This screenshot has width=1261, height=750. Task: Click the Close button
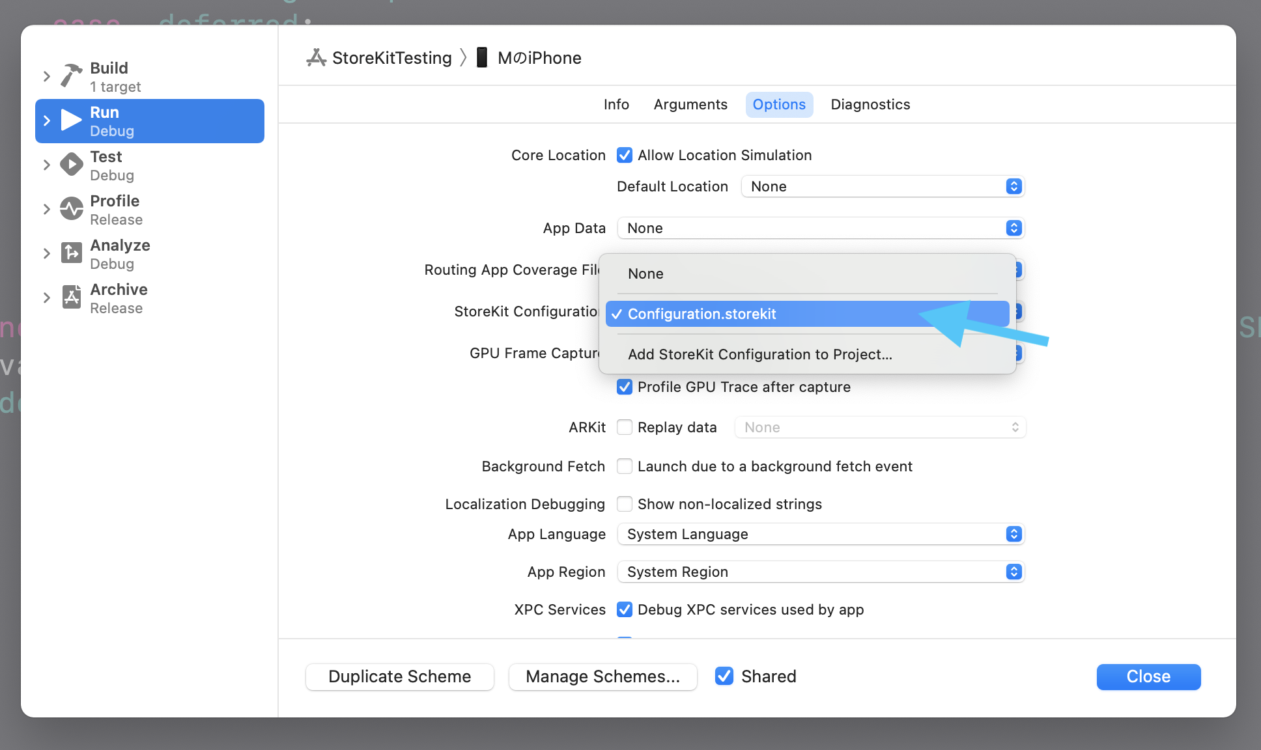point(1148,676)
